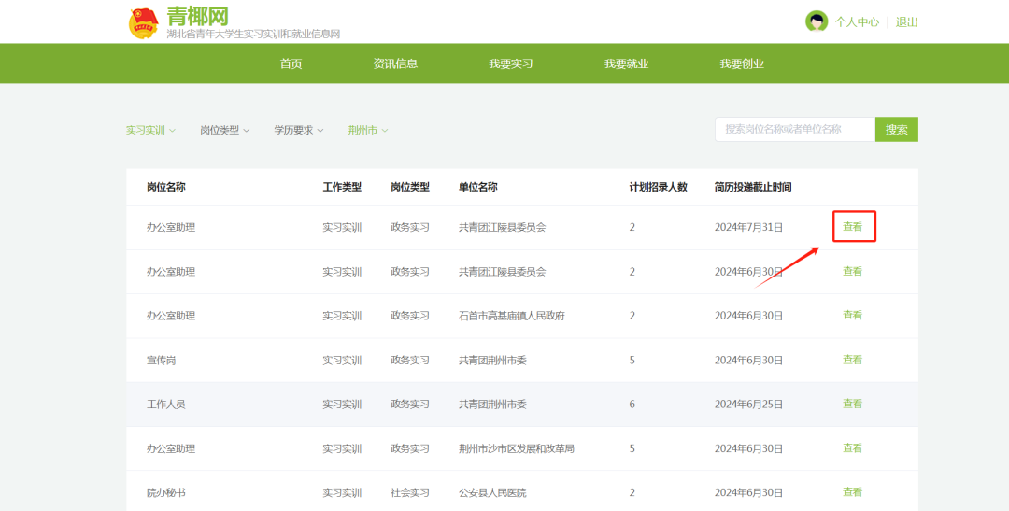
Task: Go to 首页 home tab
Action: pos(291,64)
